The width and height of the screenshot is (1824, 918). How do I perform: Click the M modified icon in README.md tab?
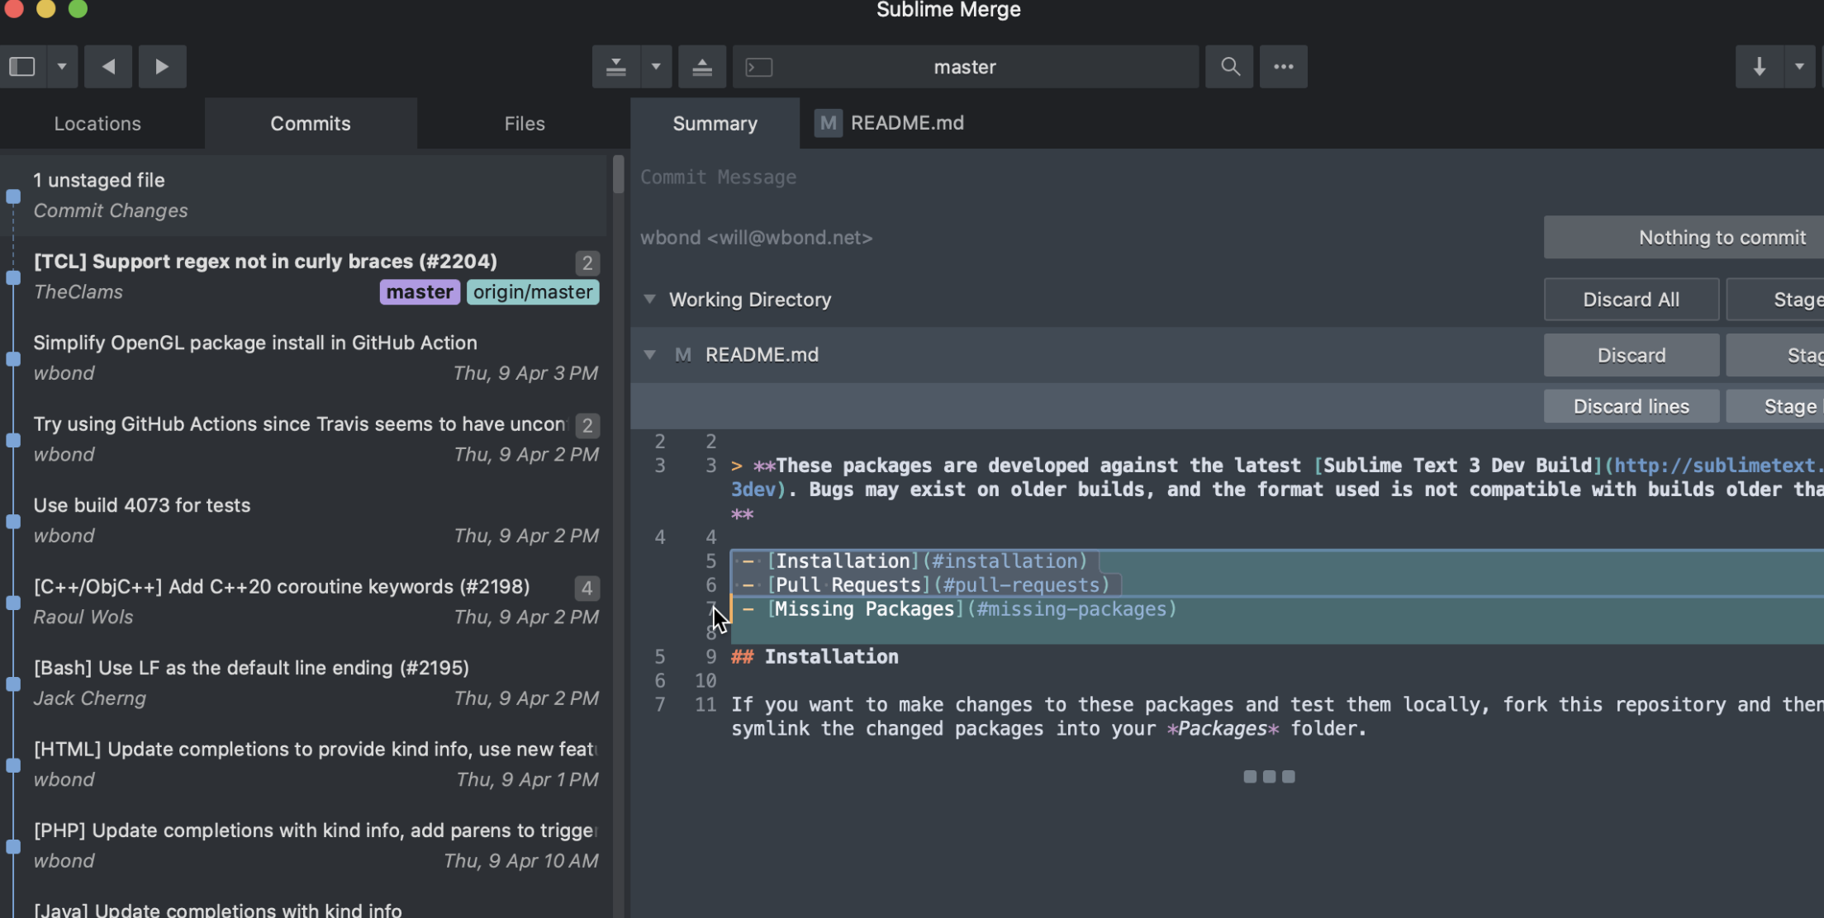tap(828, 123)
